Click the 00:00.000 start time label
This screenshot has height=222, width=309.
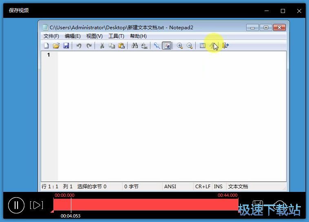click(64, 195)
